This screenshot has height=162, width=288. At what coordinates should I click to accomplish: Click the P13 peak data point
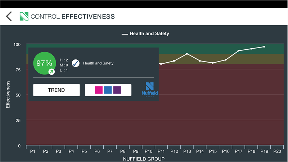tap(187, 54)
